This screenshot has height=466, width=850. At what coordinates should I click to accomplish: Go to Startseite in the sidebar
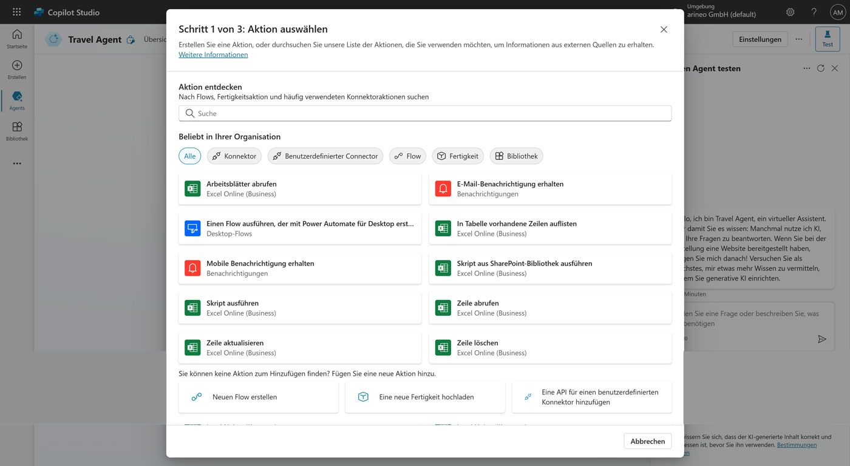point(17,38)
